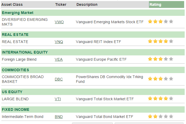The height and width of the screenshot is (124, 186).
Task: Click the rating stars for PowerShares DB Commodity fund
Action: (x=161, y=79)
